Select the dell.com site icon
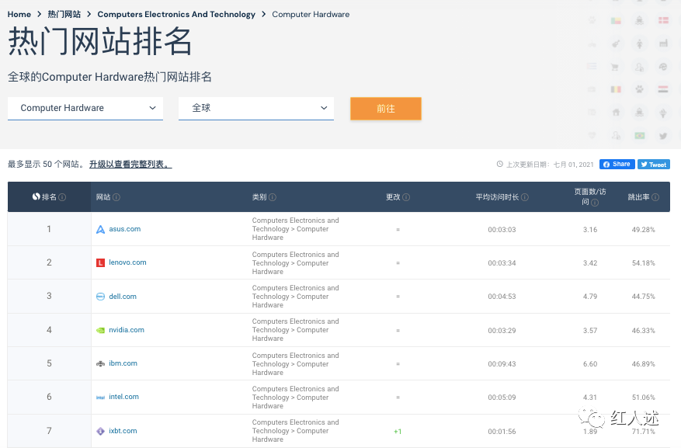 [x=100, y=296]
